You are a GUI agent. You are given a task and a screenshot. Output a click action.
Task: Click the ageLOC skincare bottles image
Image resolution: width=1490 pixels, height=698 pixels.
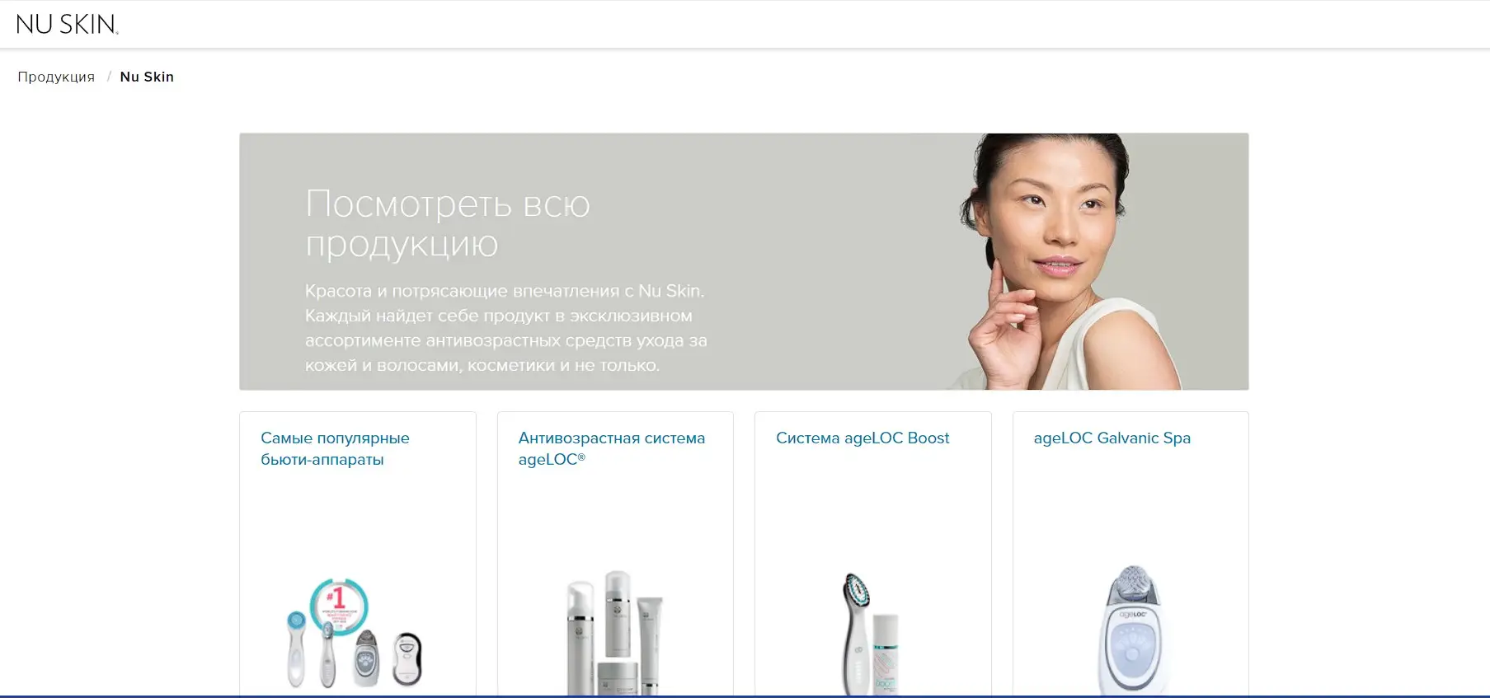615,633
